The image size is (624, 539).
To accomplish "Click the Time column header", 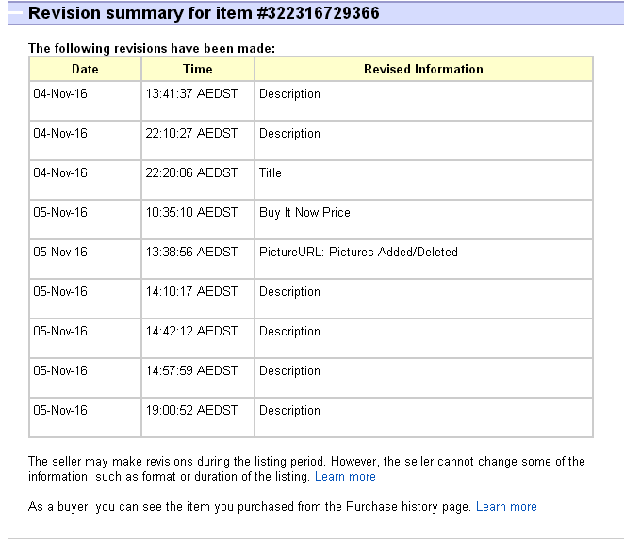I will pos(198,69).
